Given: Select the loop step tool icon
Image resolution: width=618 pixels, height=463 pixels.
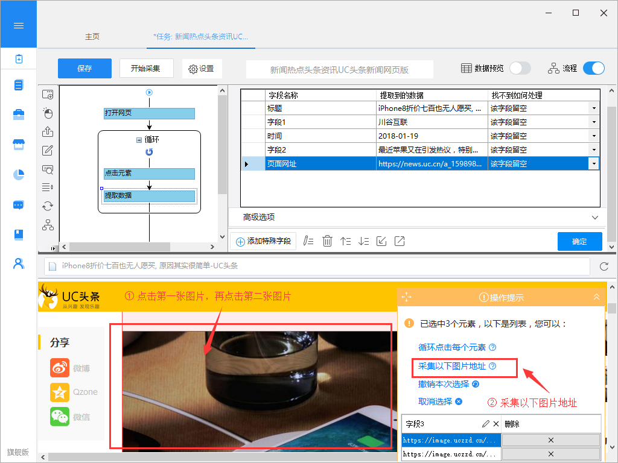Looking at the screenshot, I should coord(48,206).
